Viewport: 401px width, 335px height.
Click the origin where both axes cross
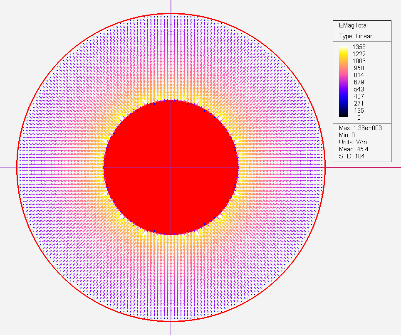[x=171, y=167]
